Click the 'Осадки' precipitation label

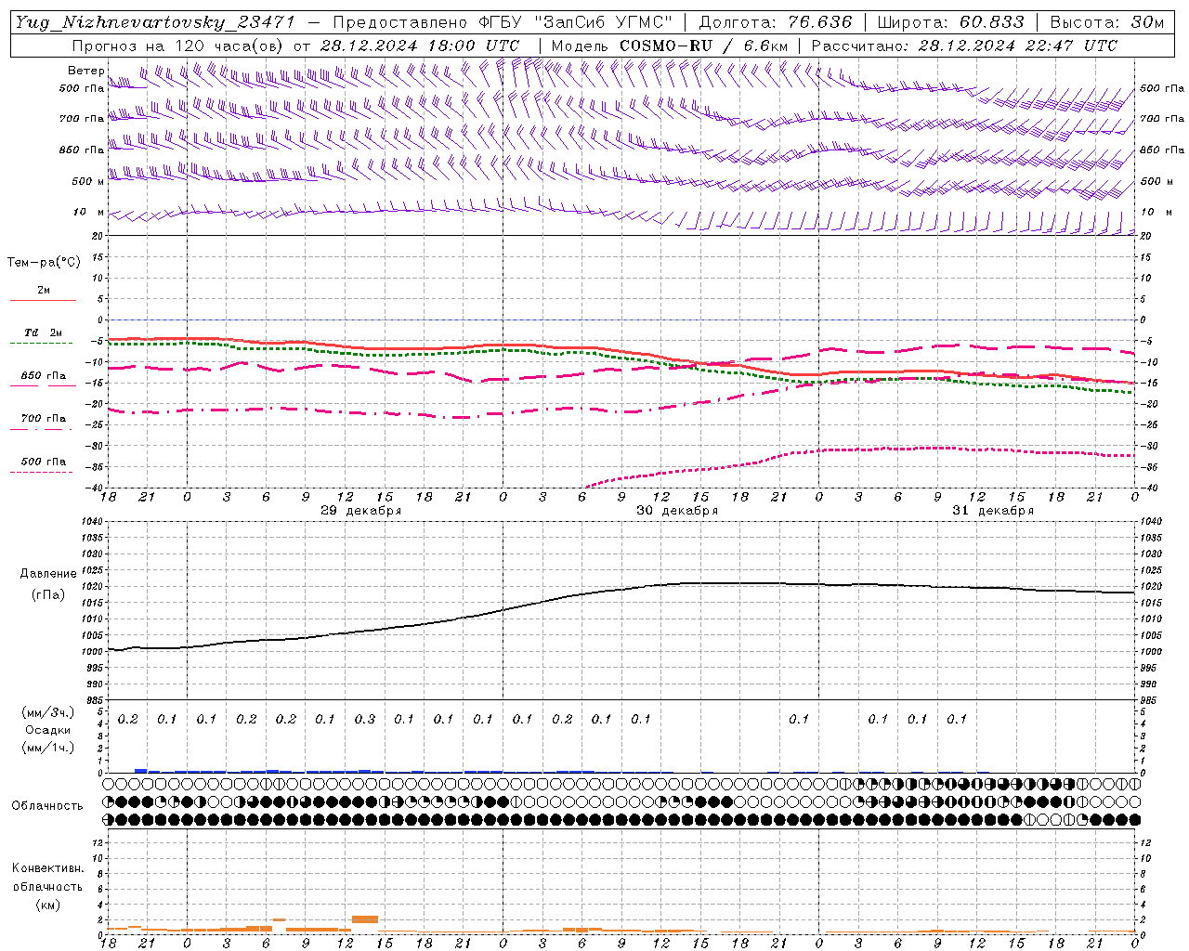tap(48, 730)
